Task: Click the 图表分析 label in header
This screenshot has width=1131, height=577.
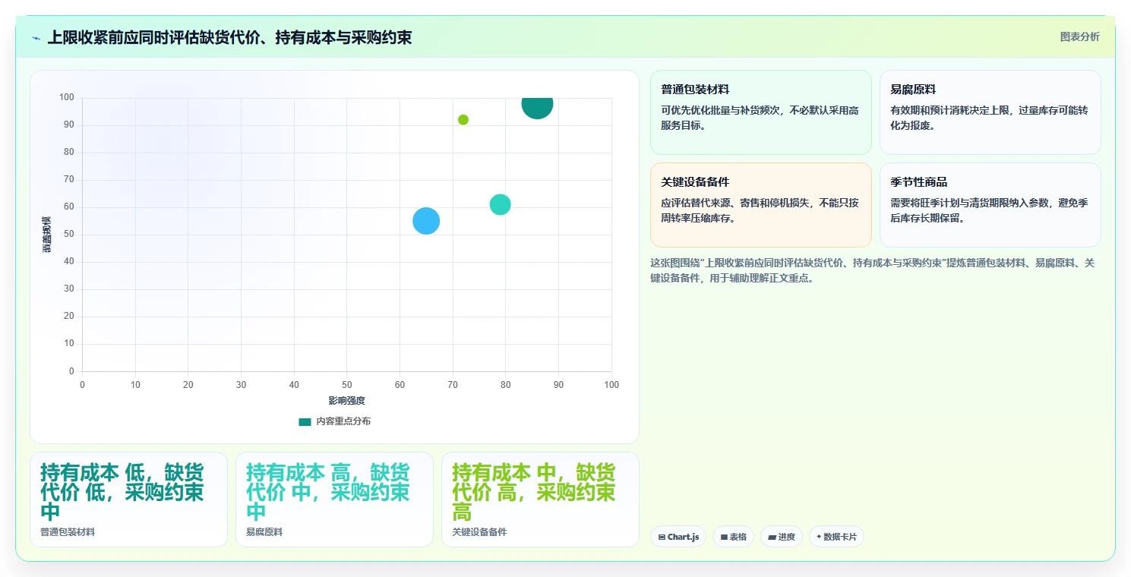Action: (x=1079, y=37)
